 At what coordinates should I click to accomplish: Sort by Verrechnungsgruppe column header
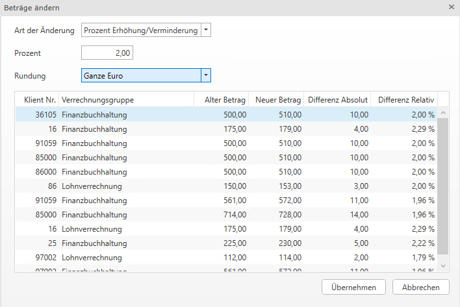coord(126,99)
